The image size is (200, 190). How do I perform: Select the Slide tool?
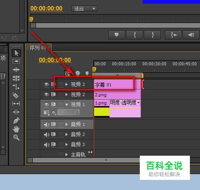pyautogui.click(x=16, y=112)
